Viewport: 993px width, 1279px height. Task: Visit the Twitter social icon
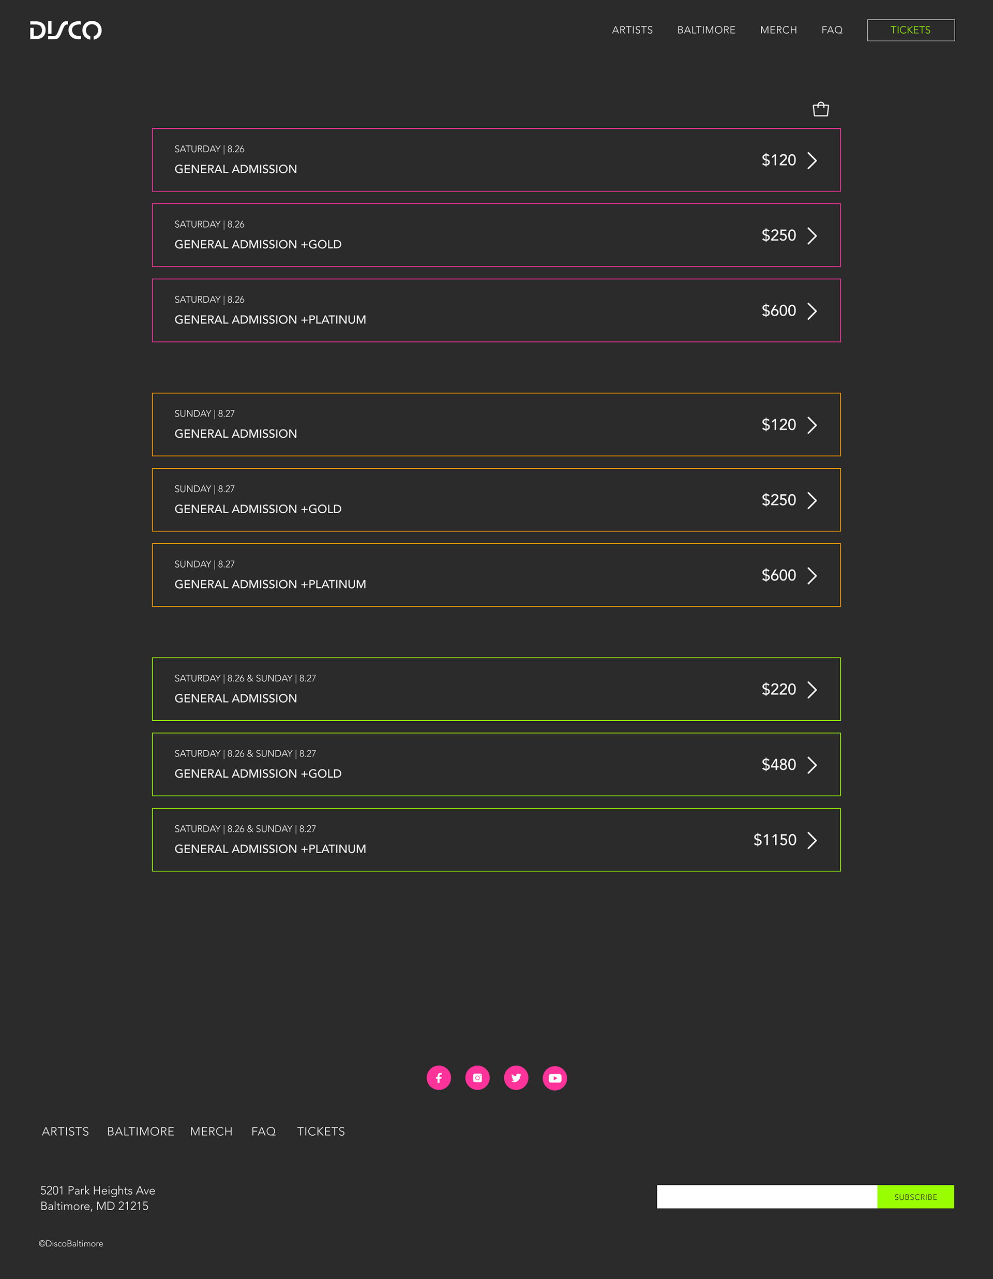pyautogui.click(x=516, y=1078)
